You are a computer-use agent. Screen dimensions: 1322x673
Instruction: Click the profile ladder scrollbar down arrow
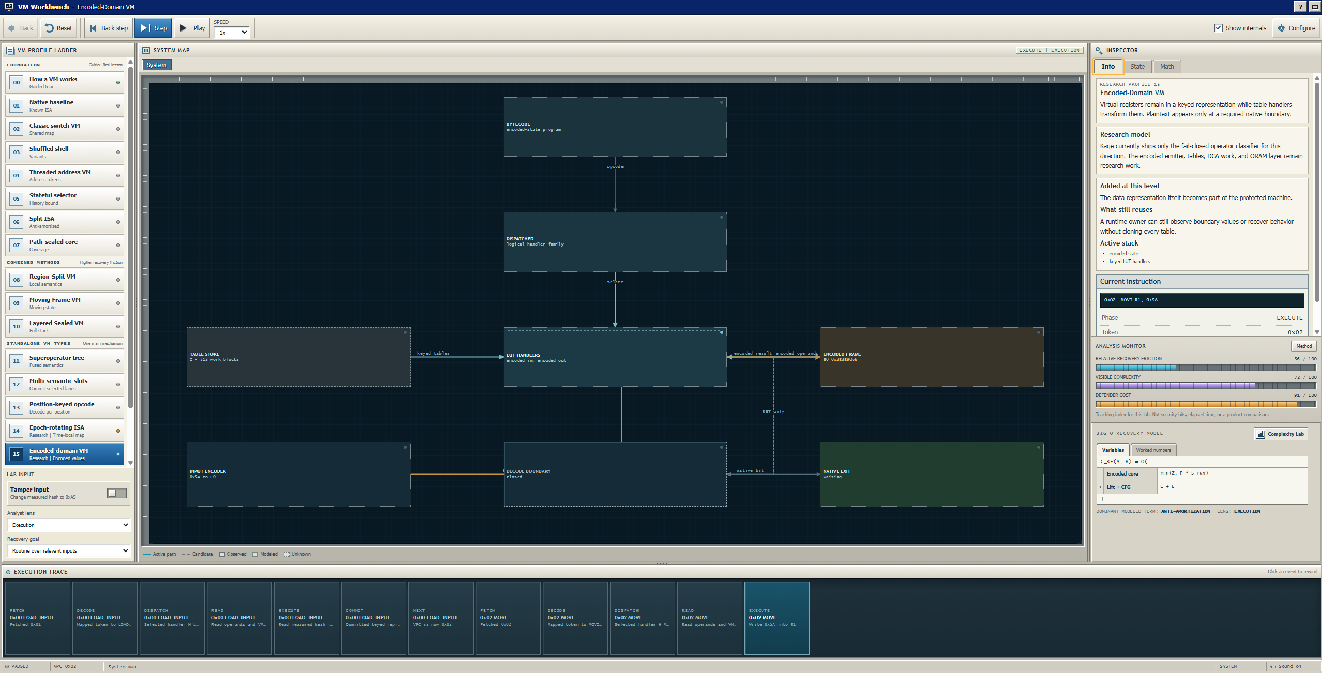pyautogui.click(x=130, y=463)
